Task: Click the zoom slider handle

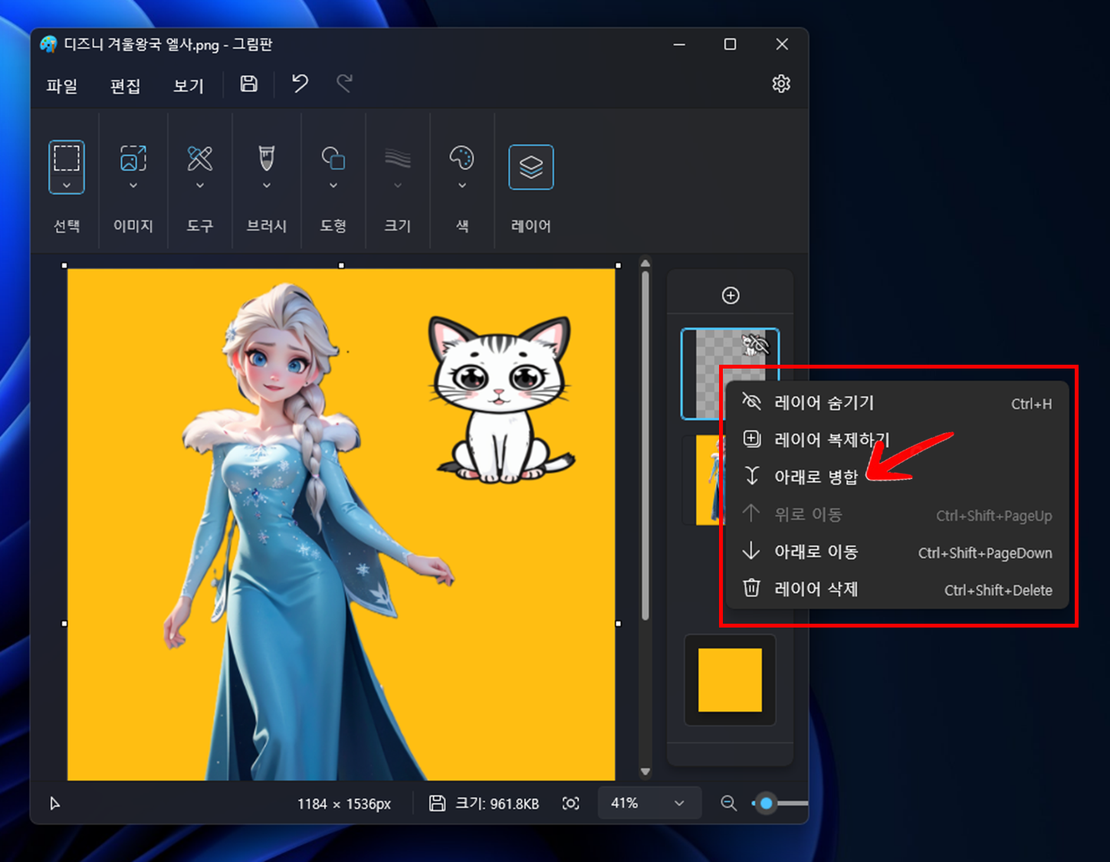Action: pos(766,803)
